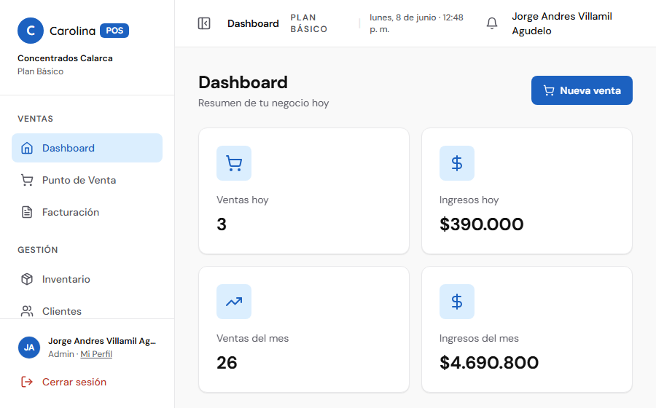The height and width of the screenshot is (408, 656).
Task: Click the Ventas hoy card showing 3
Action: click(x=304, y=191)
